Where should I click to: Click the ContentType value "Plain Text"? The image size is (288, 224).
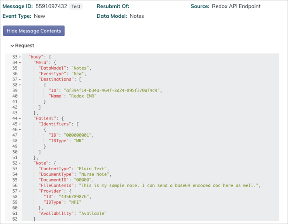pyautogui.click(x=92, y=169)
